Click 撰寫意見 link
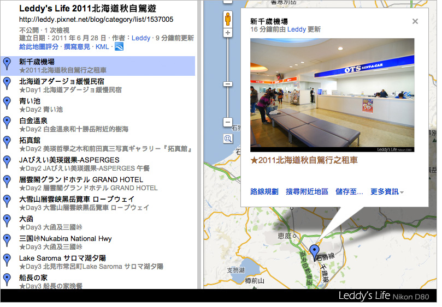This screenshot has height=307, width=442. coord(78,47)
